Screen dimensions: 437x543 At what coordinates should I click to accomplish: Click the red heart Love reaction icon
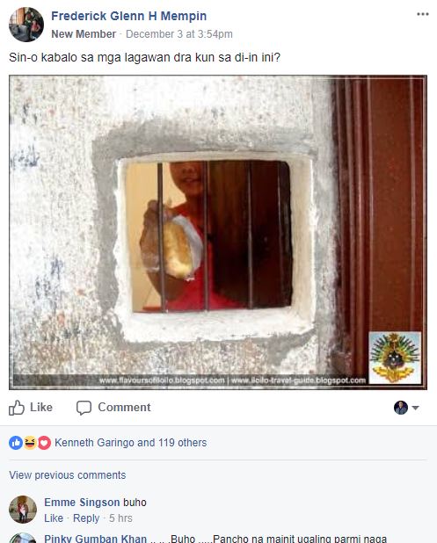point(44,443)
